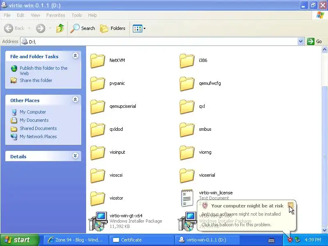Select the qxl folder icon
This screenshot has width=328, height=246.
click(187, 107)
